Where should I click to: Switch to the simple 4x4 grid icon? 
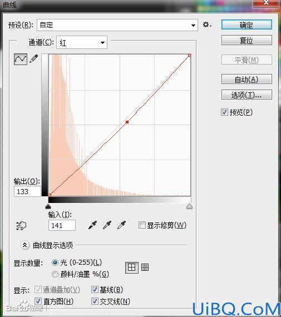132,268
